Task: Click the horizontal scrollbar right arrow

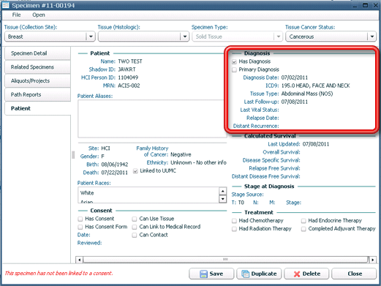Action: (x=373, y=260)
